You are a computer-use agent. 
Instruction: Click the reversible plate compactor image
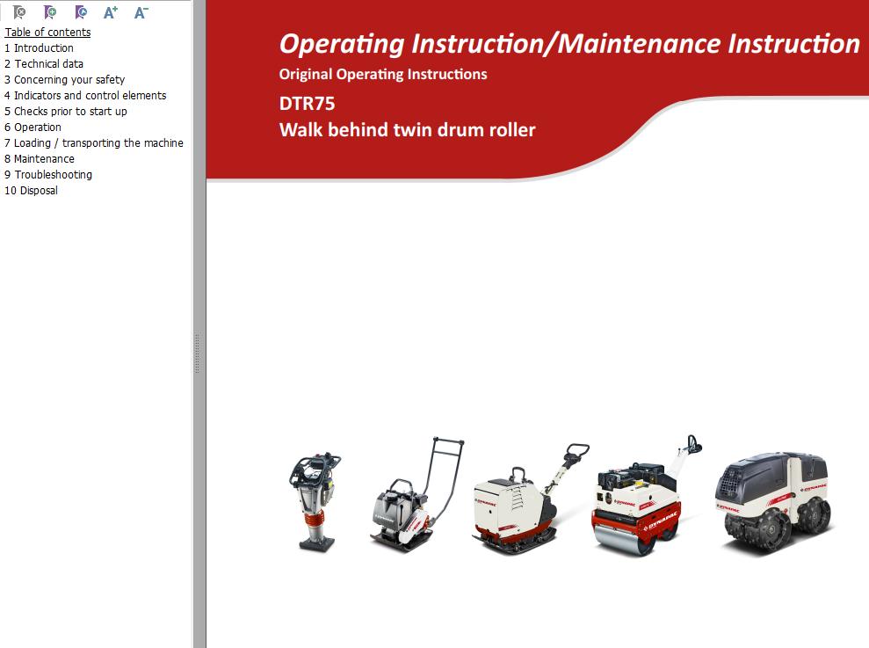click(x=531, y=499)
